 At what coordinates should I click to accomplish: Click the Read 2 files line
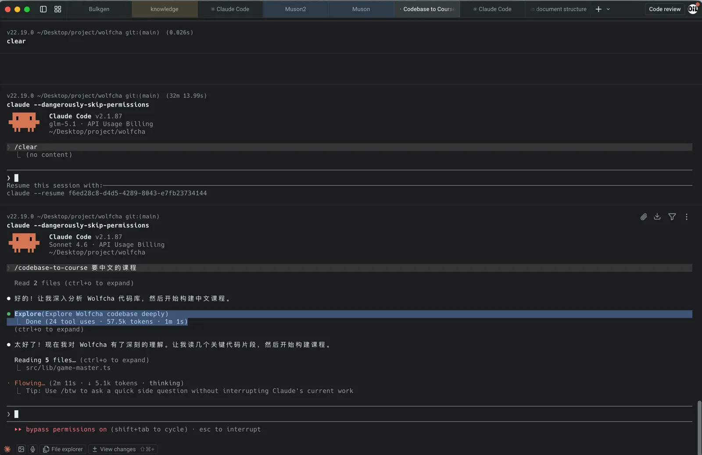point(74,283)
